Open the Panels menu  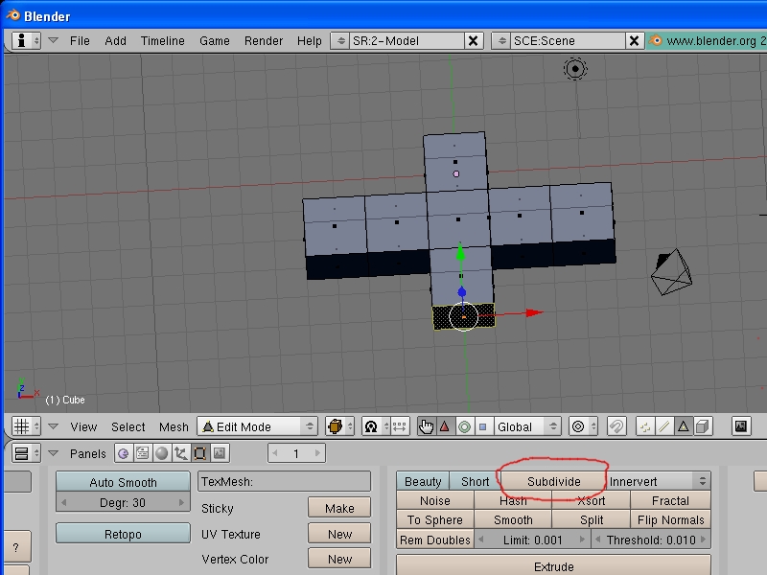(x=87, y=453)
